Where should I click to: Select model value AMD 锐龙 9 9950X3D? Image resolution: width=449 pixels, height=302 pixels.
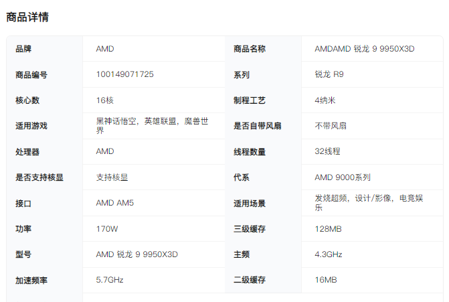(137, 254)
